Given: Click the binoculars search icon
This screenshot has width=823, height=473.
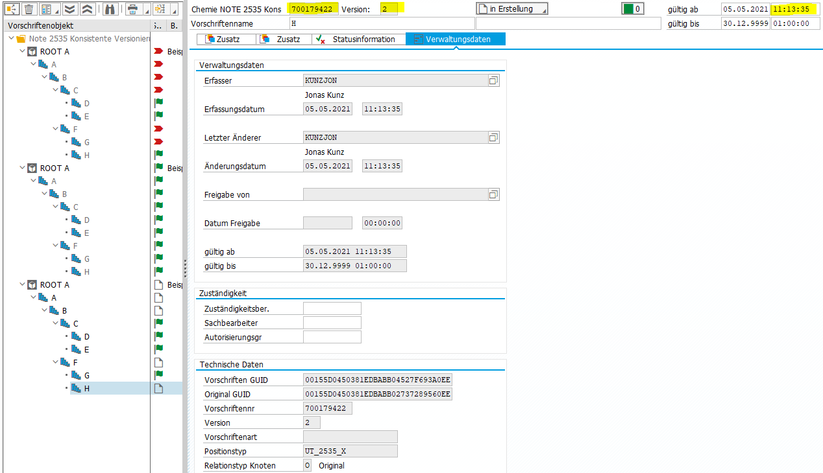Looking at the screenshot, I should click(110, 9).
